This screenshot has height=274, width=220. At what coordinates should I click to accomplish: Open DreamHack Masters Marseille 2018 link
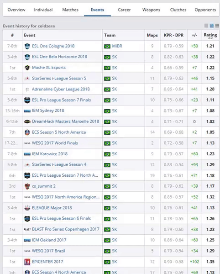(65, 121)
